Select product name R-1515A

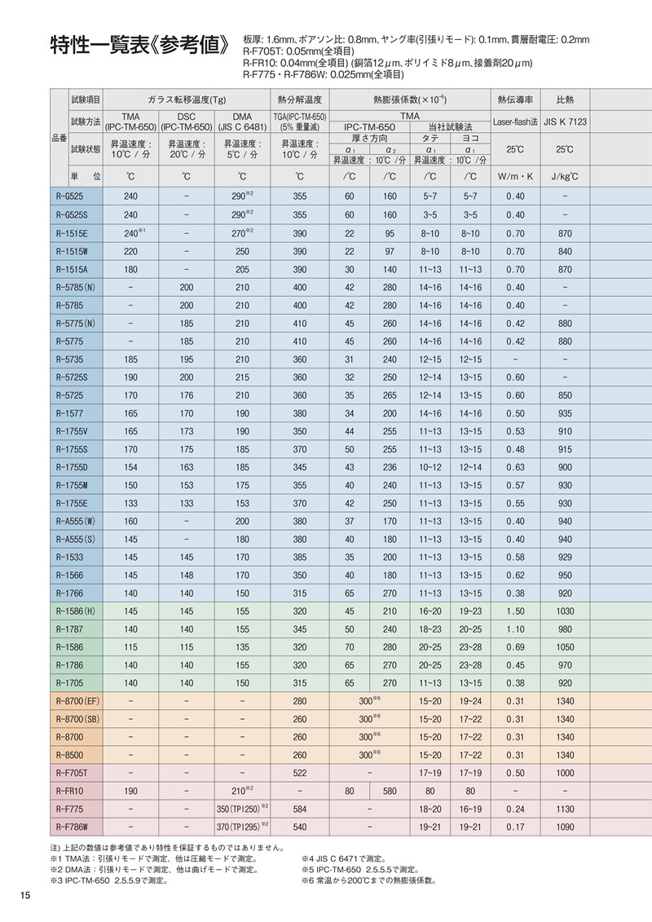72,269
